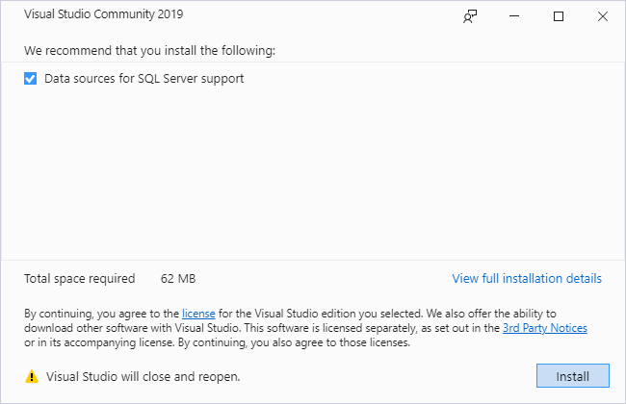626x404 pixels.
Task: Click 'Visual Studio will close and reopen' message
Action: click(x=143, y=376)
